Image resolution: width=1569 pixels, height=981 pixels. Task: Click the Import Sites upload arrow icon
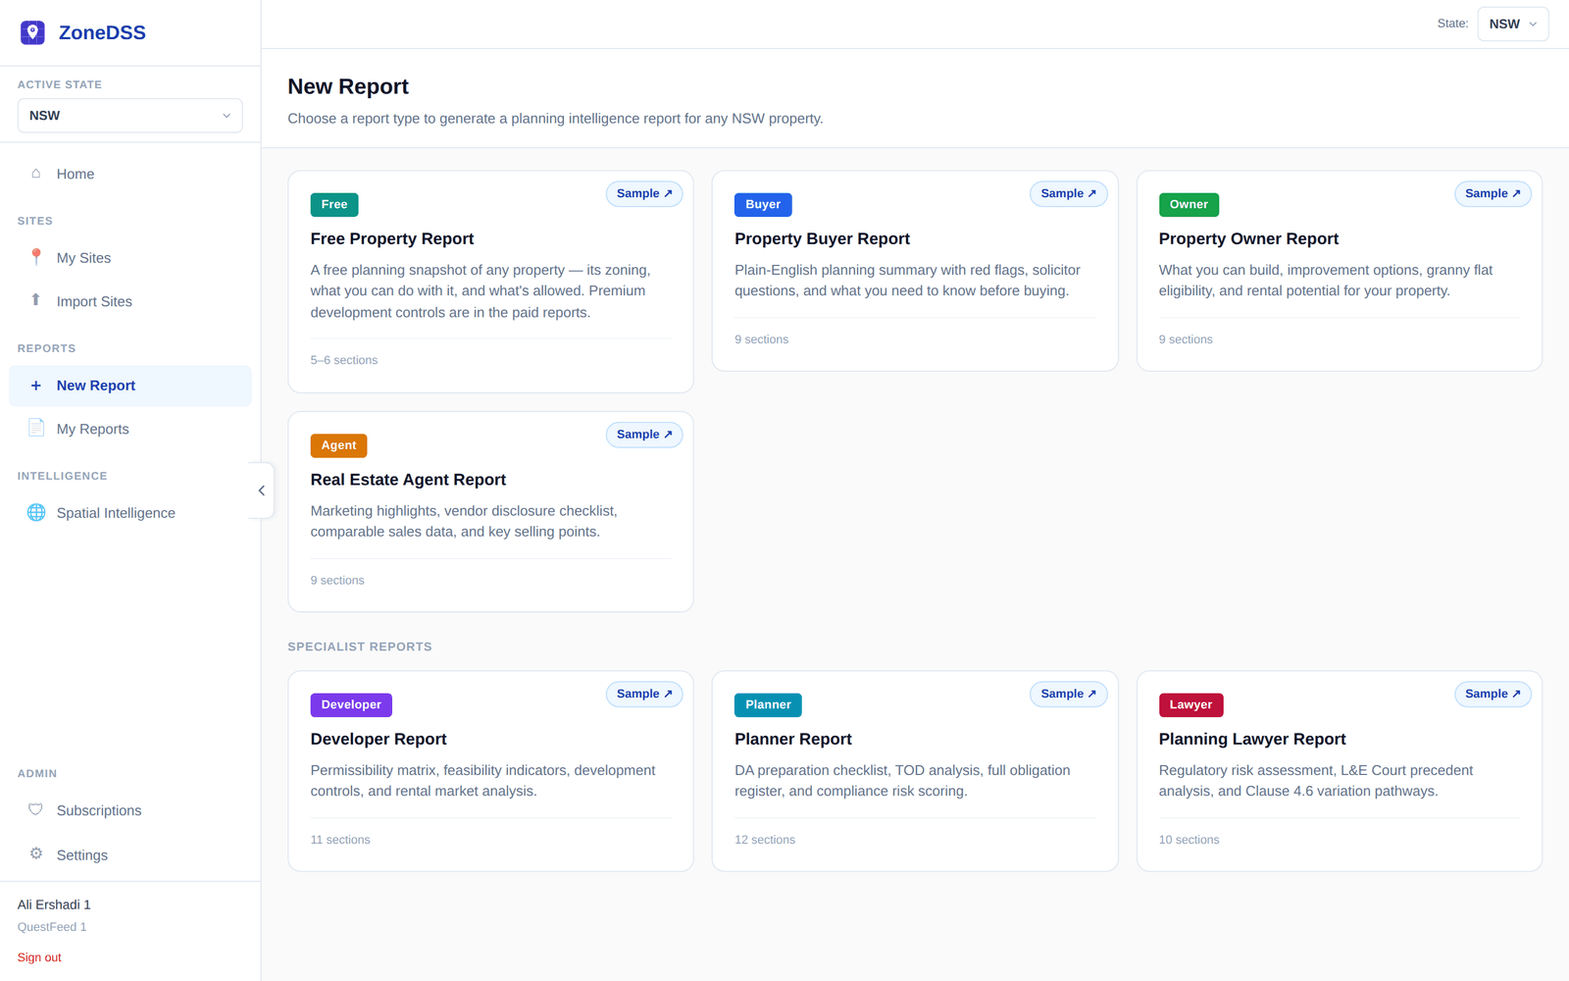[36, 300]
